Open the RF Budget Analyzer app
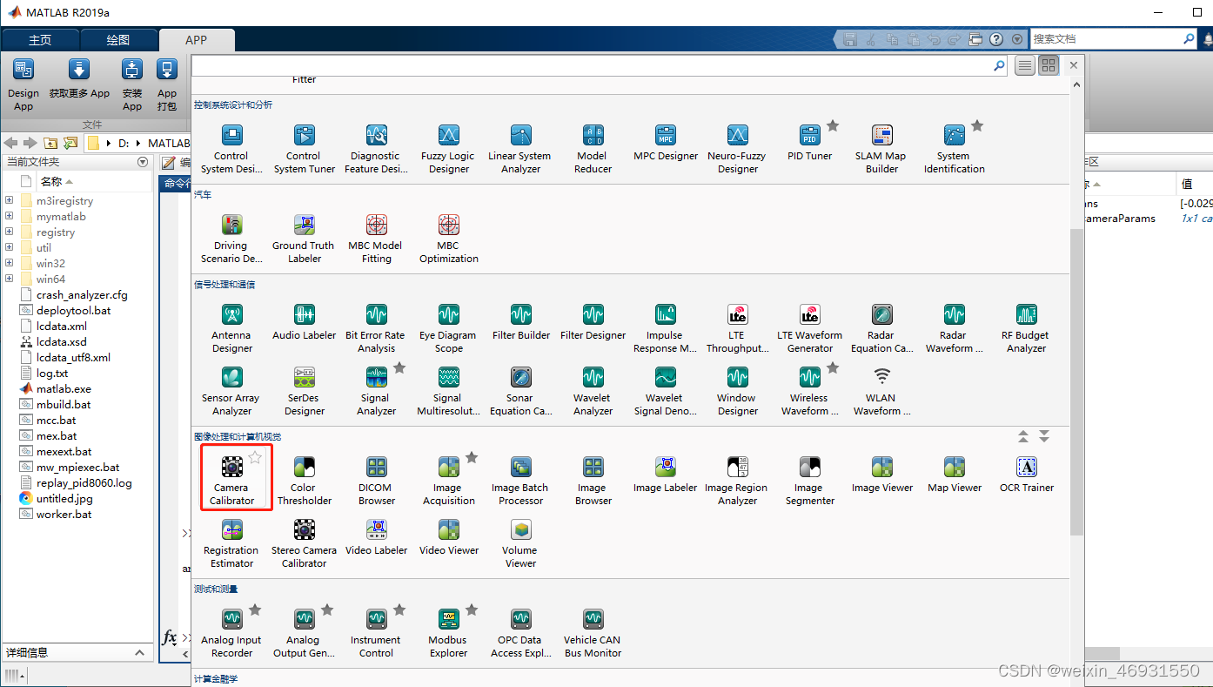The height and width of the screenshot is (687, 1213). tap(1027, 328)
